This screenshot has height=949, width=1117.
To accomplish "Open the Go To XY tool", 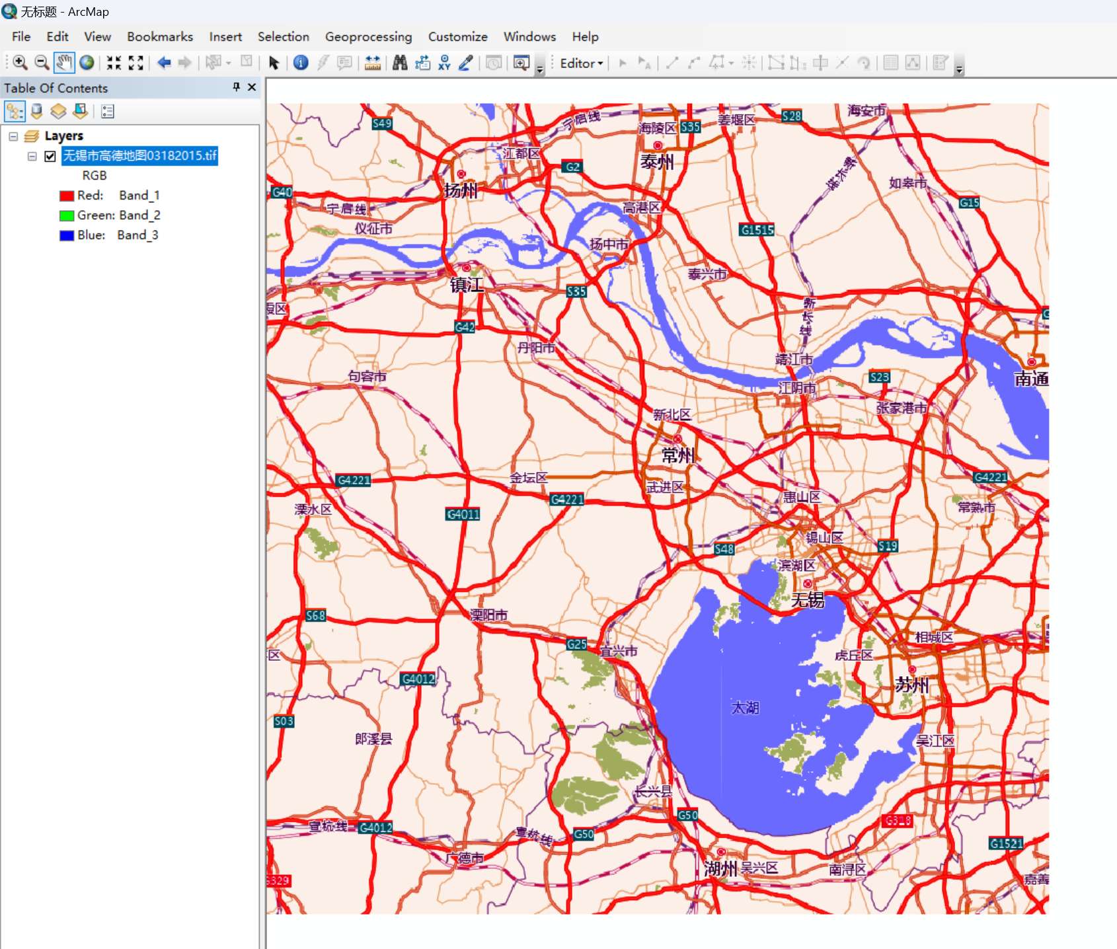I will tap(444, 63).
